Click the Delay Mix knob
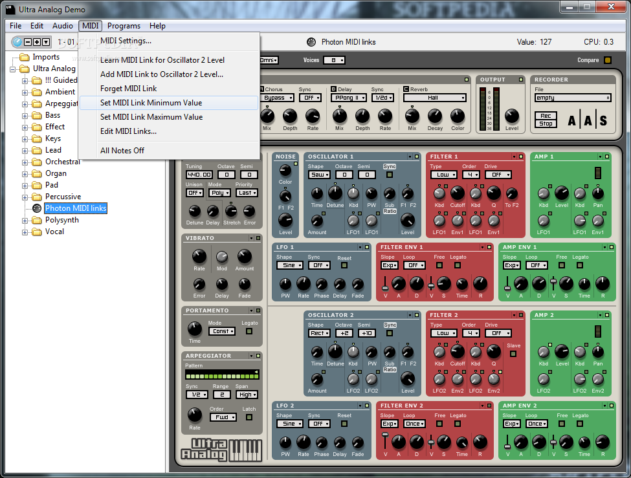631x478 pixels. 340,116
